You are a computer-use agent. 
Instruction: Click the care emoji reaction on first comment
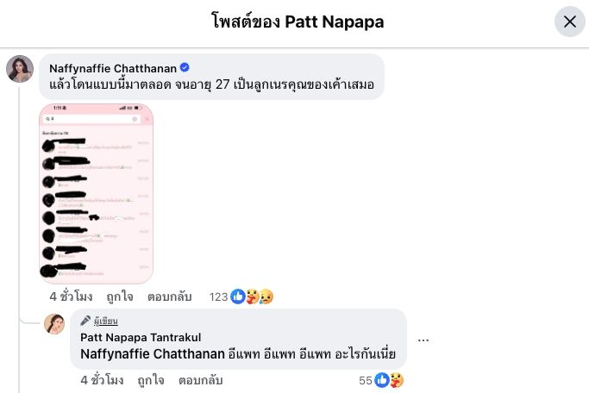click(252, 296)
